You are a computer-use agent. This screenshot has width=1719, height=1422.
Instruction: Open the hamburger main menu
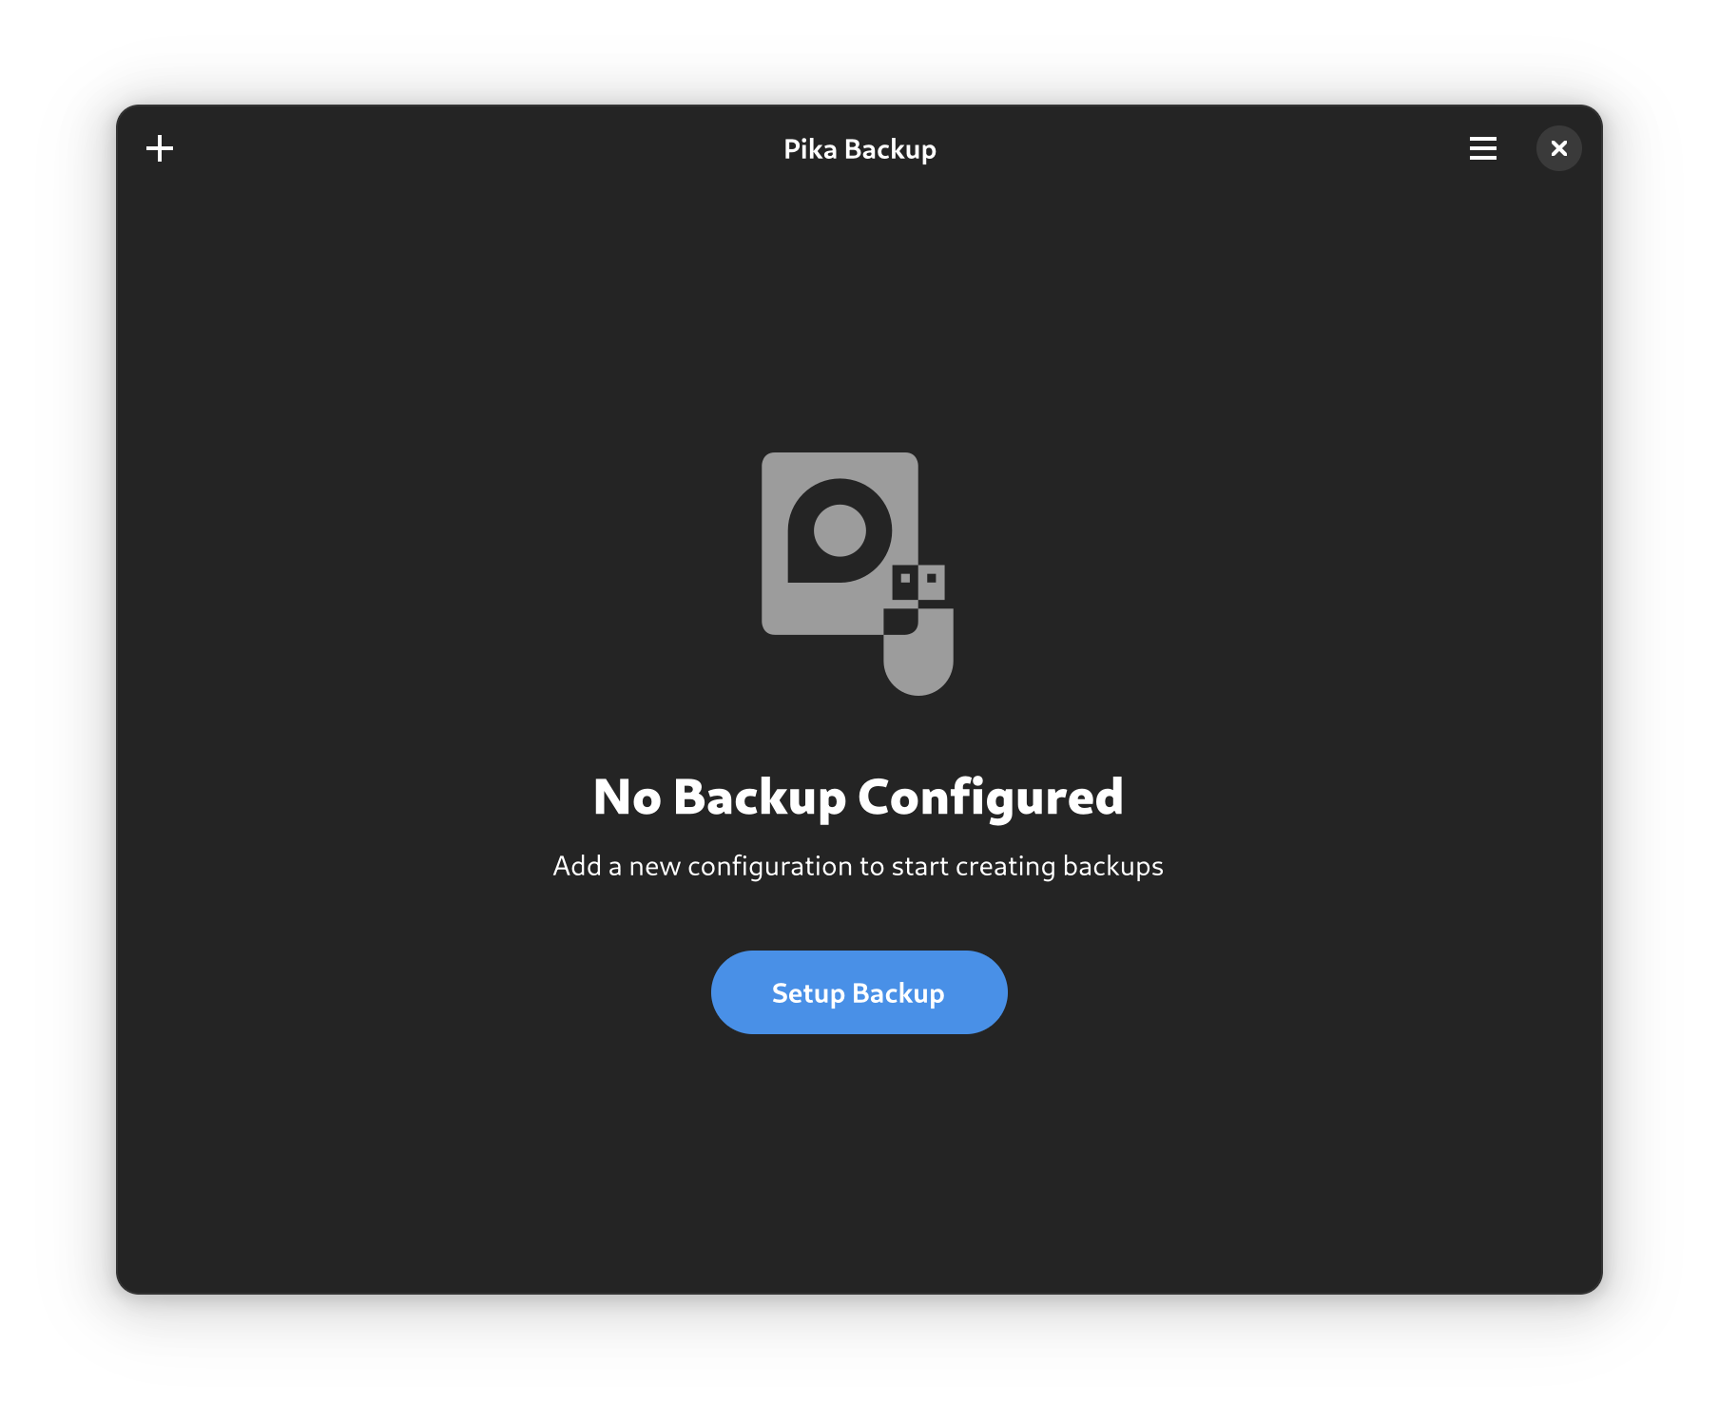[x=1482, y=148]
